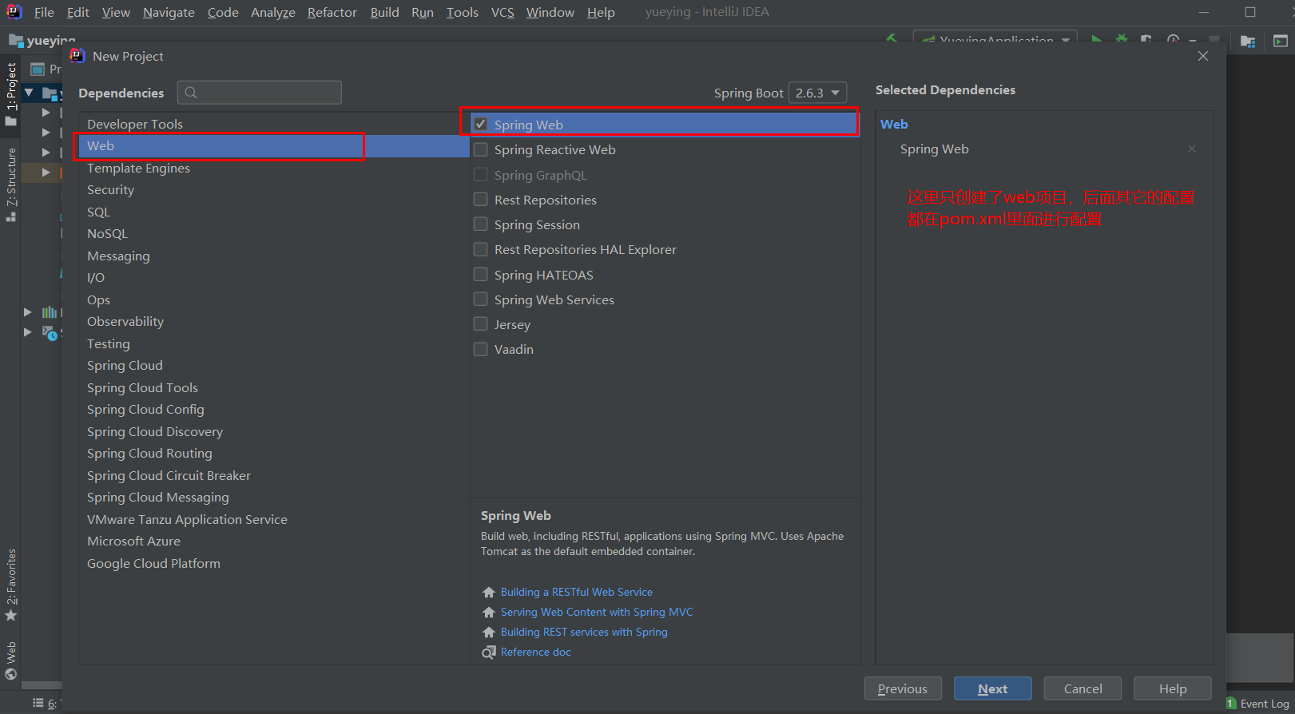This screenshot has width=1295, height=714.
Task: Open the VCS menu
Action: (x=503, y=12)
